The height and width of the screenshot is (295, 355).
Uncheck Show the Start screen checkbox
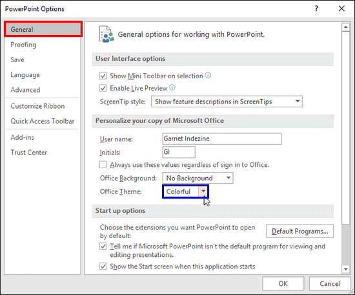(103, 266)
